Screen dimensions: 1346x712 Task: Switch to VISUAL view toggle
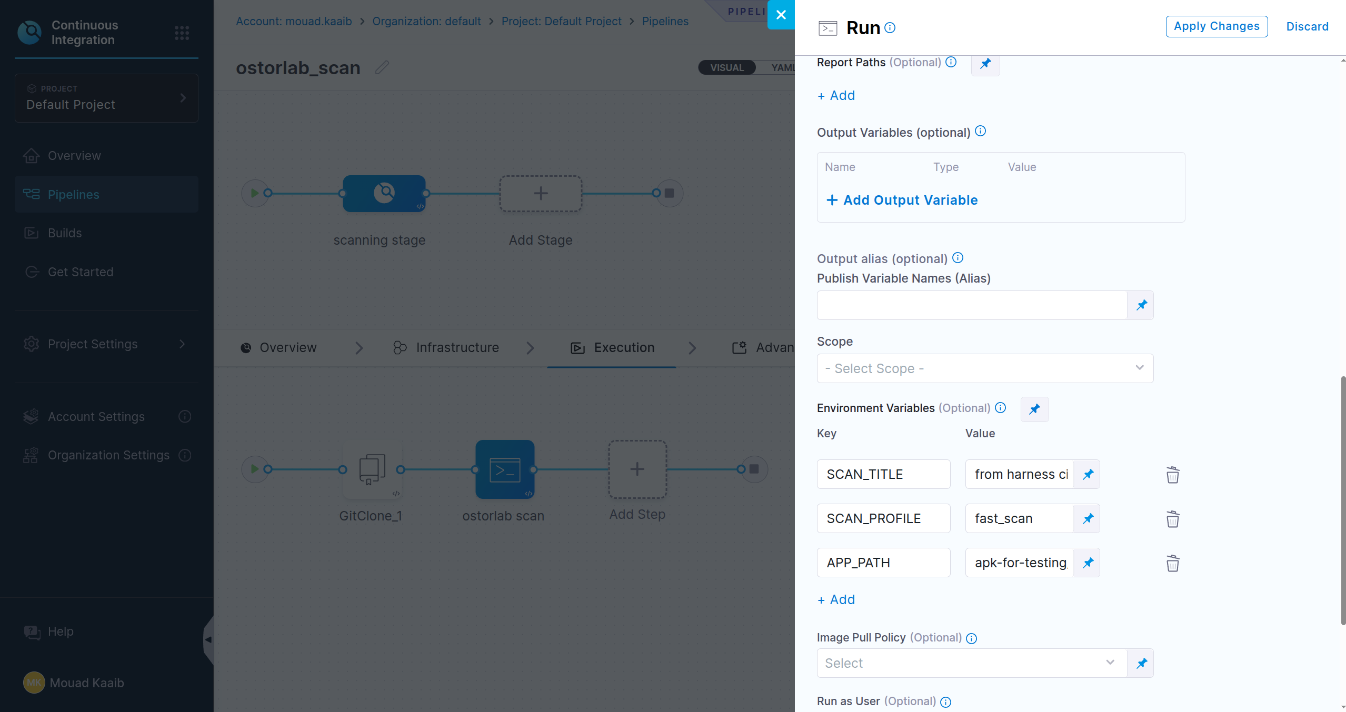click(x=726, y=67)
